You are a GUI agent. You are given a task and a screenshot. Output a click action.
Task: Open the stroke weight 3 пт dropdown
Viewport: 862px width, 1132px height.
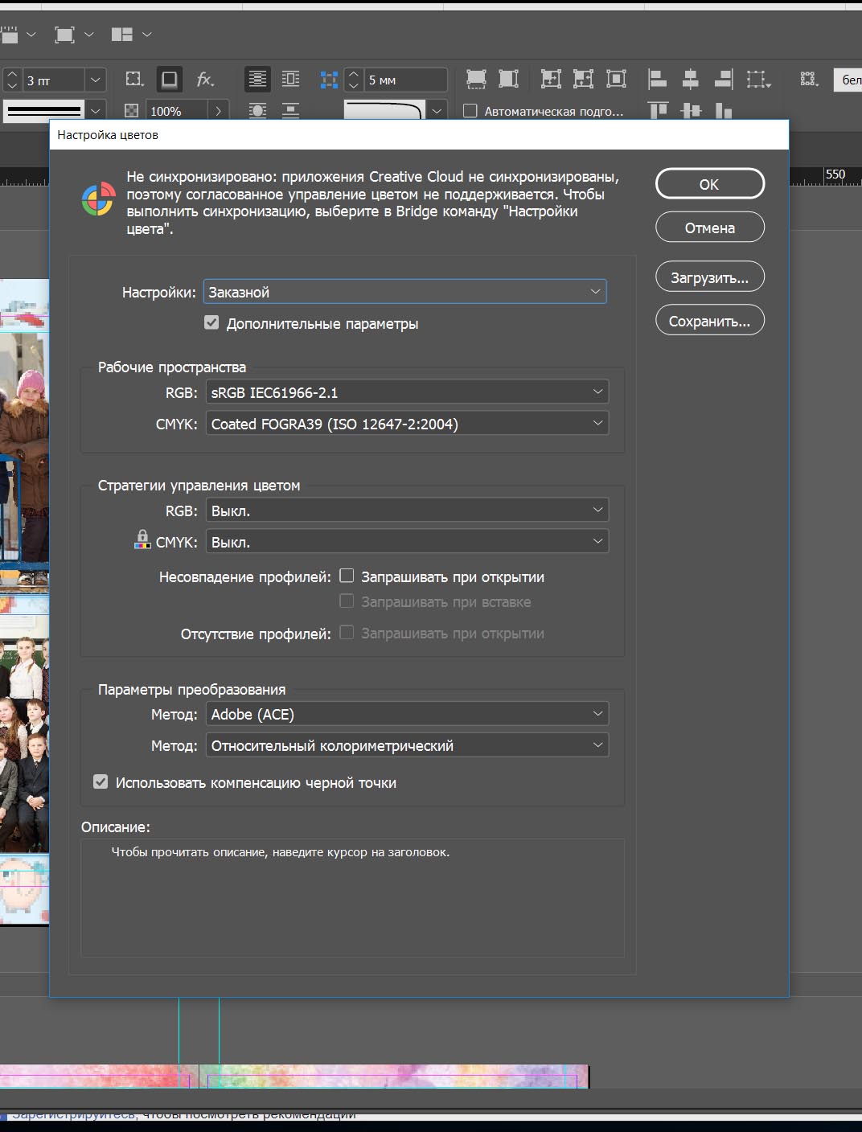pos(96,80)
